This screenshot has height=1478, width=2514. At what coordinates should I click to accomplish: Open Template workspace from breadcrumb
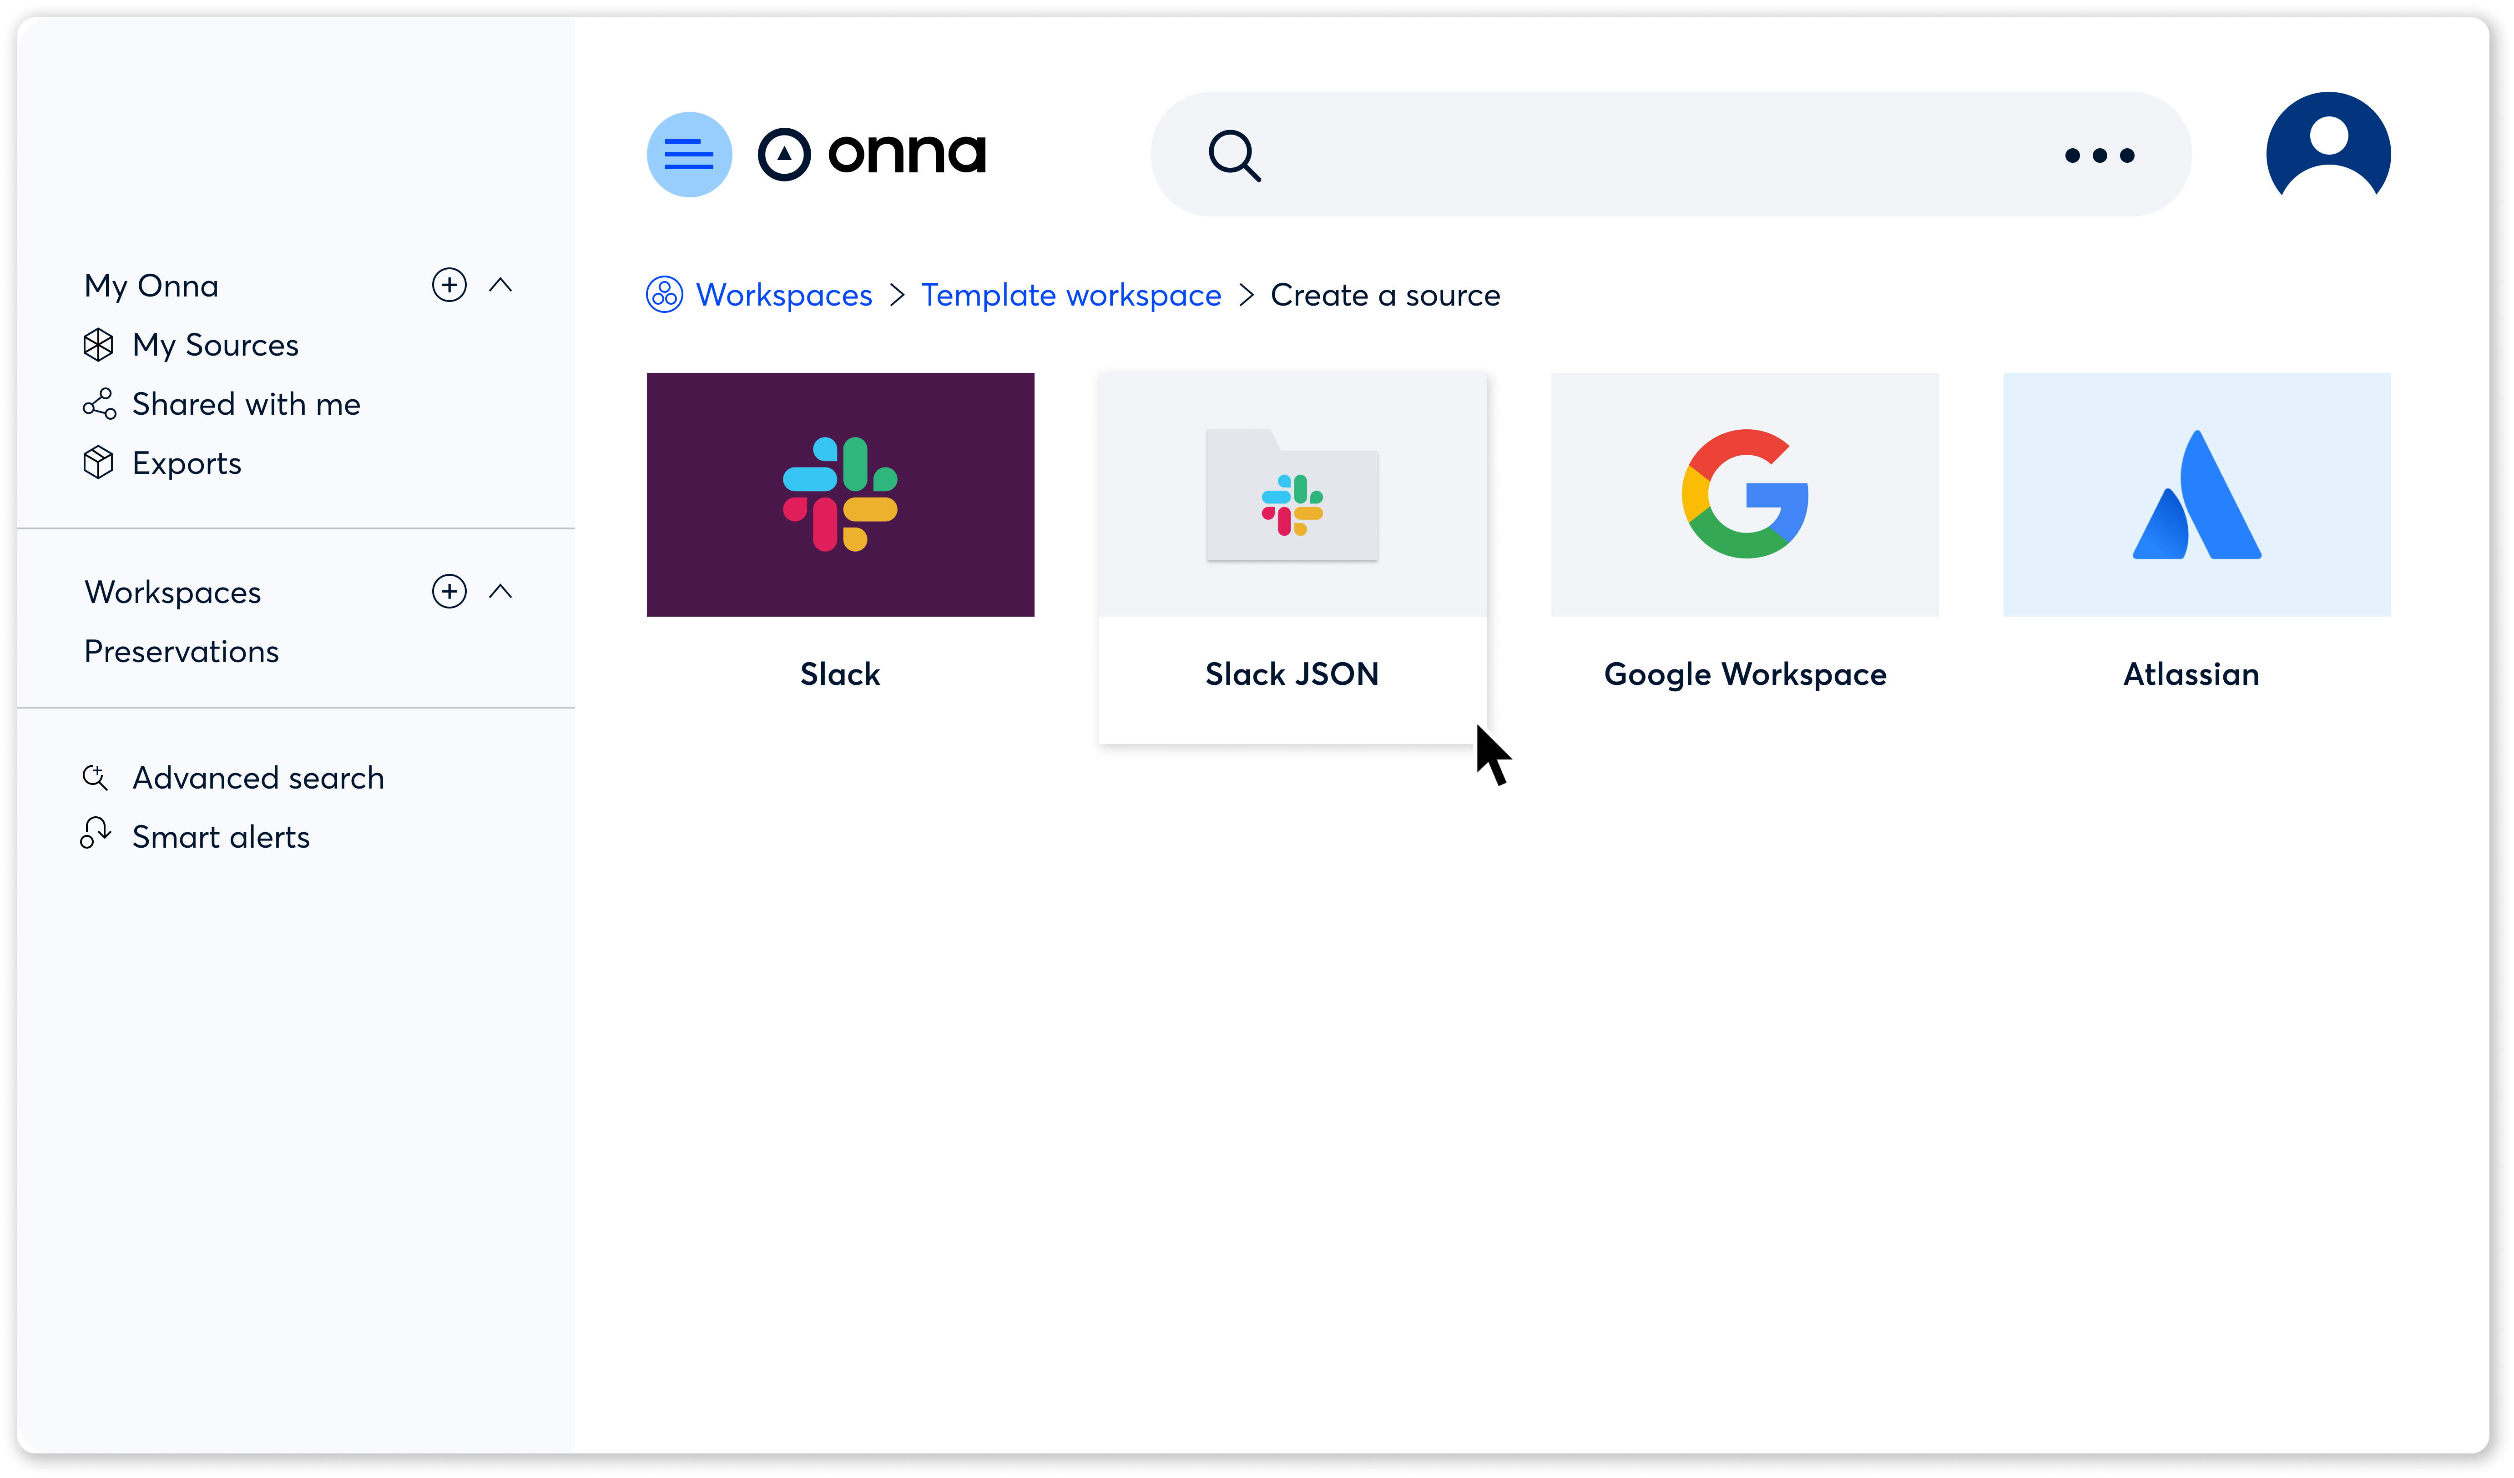(1071, 294)
